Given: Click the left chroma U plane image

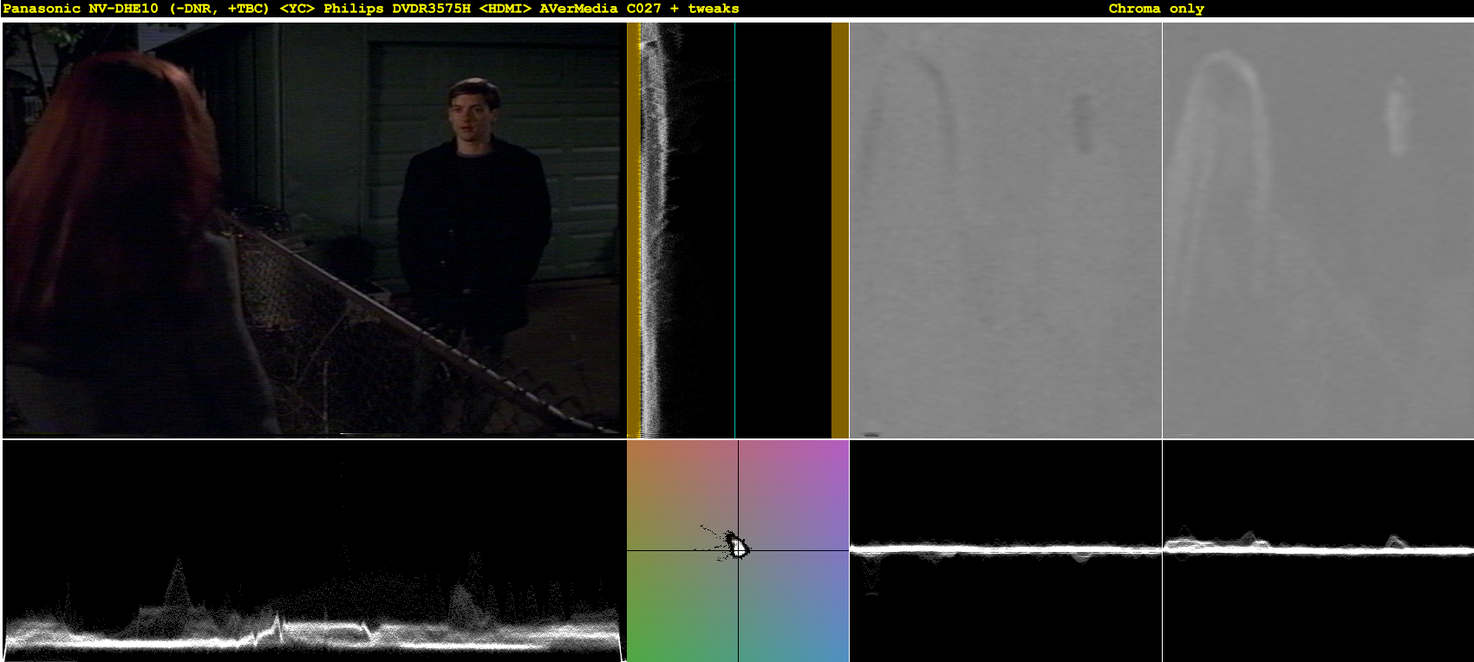Looking at the screenshot, I should click(x=1006, y=230).
